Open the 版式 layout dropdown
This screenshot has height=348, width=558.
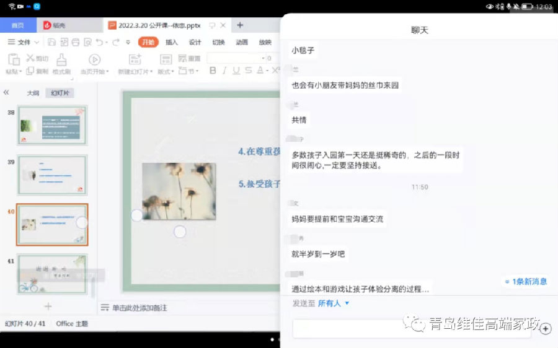click(x=165, y=71)
